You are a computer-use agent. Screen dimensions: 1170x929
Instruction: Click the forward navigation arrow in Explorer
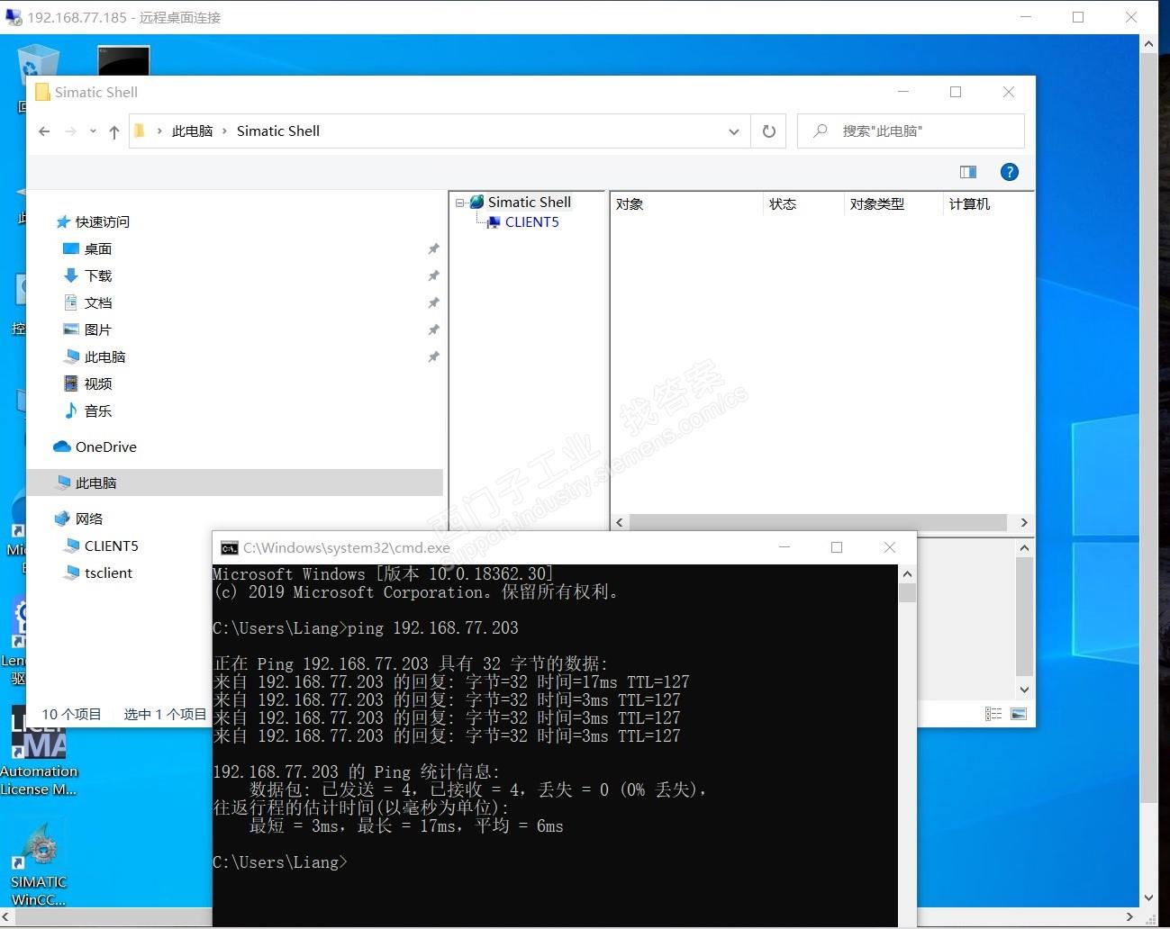click(70, 131)
